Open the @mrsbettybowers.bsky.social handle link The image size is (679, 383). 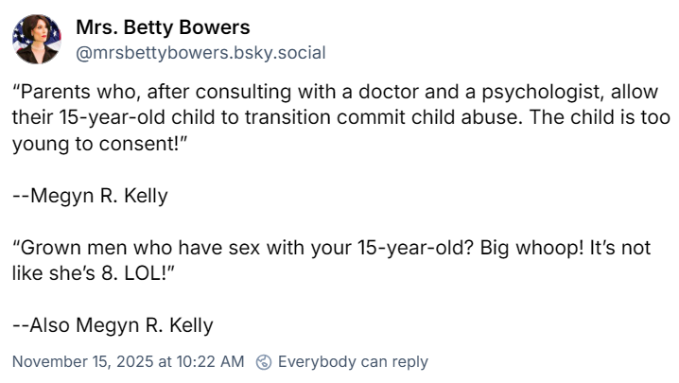(200, 53)
